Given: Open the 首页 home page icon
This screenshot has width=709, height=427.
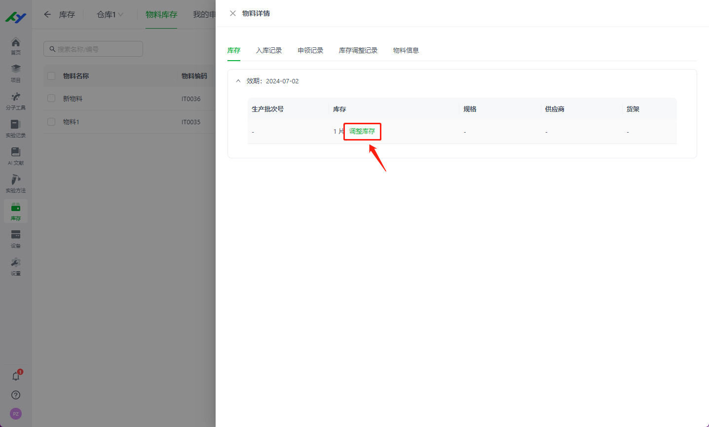Looking at the screenshot, I should click(x=15, y=44).
